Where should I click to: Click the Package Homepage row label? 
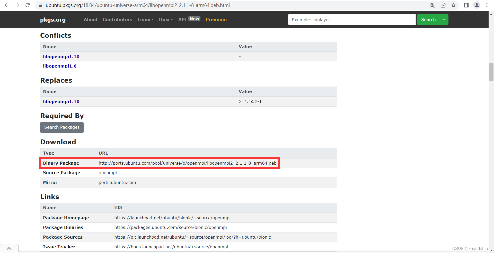[x=66, y=218]
